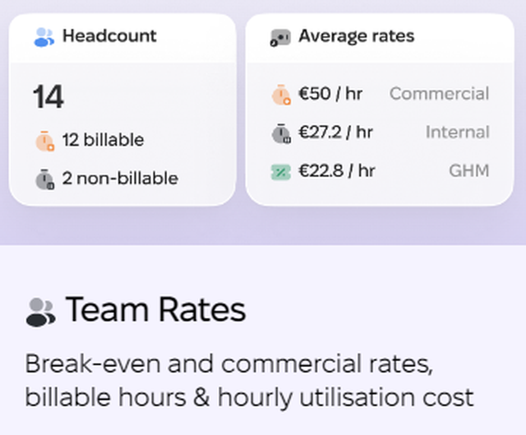Screen dimensions: 526x435
Task: Click the 12 billable label
Action: [x=103, y=140]
